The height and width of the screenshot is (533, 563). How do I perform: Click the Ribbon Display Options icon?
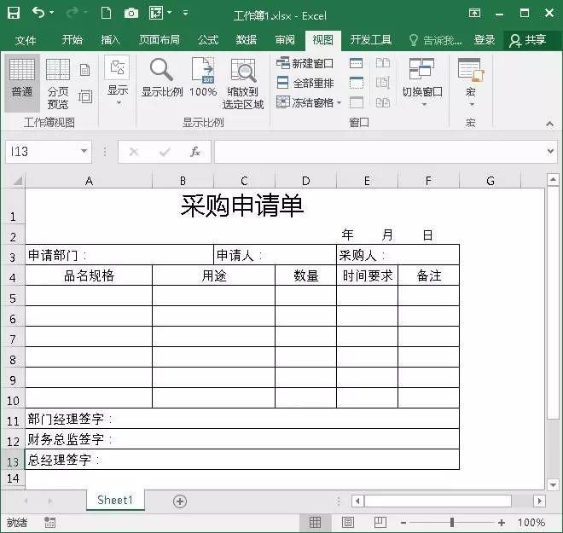[x=474, y=14]
